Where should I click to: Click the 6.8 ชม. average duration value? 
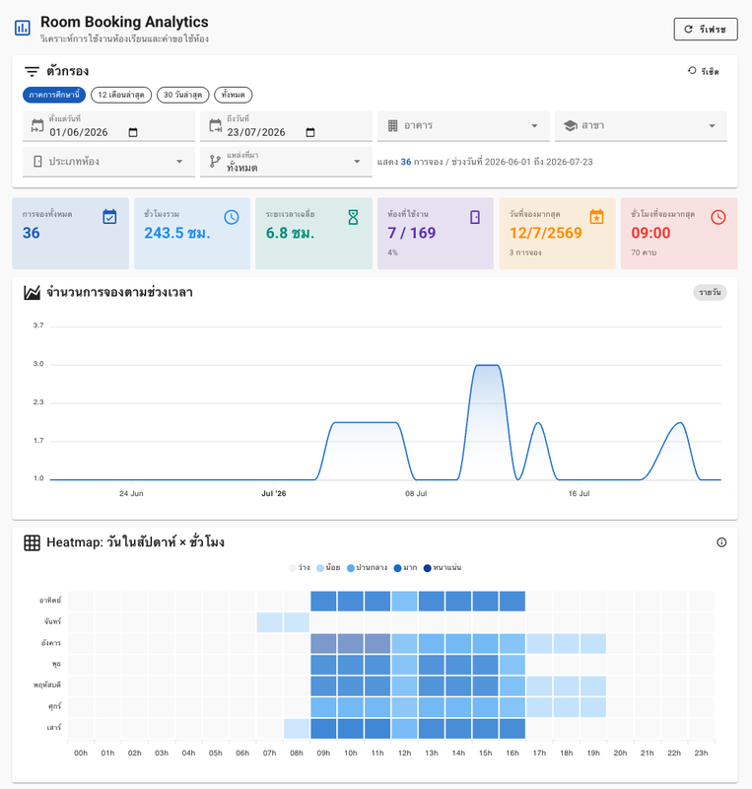290,233
